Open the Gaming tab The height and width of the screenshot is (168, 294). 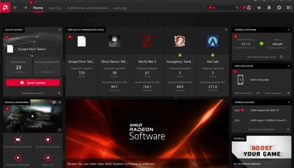(55, 8)
